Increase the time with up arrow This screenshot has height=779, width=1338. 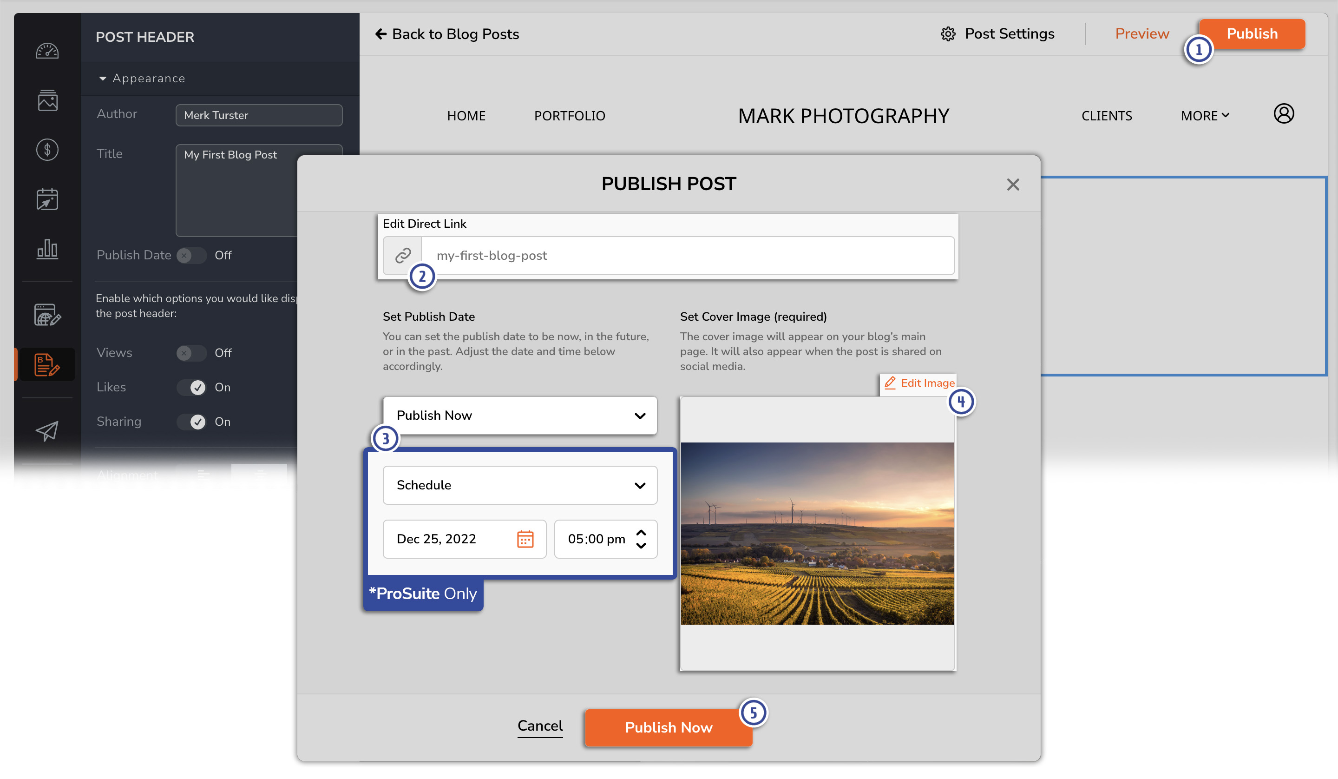(x=641, y=533)
